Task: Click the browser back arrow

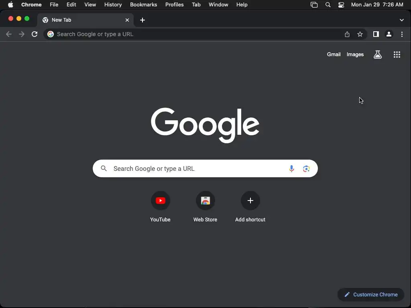Action: [9, 34]
